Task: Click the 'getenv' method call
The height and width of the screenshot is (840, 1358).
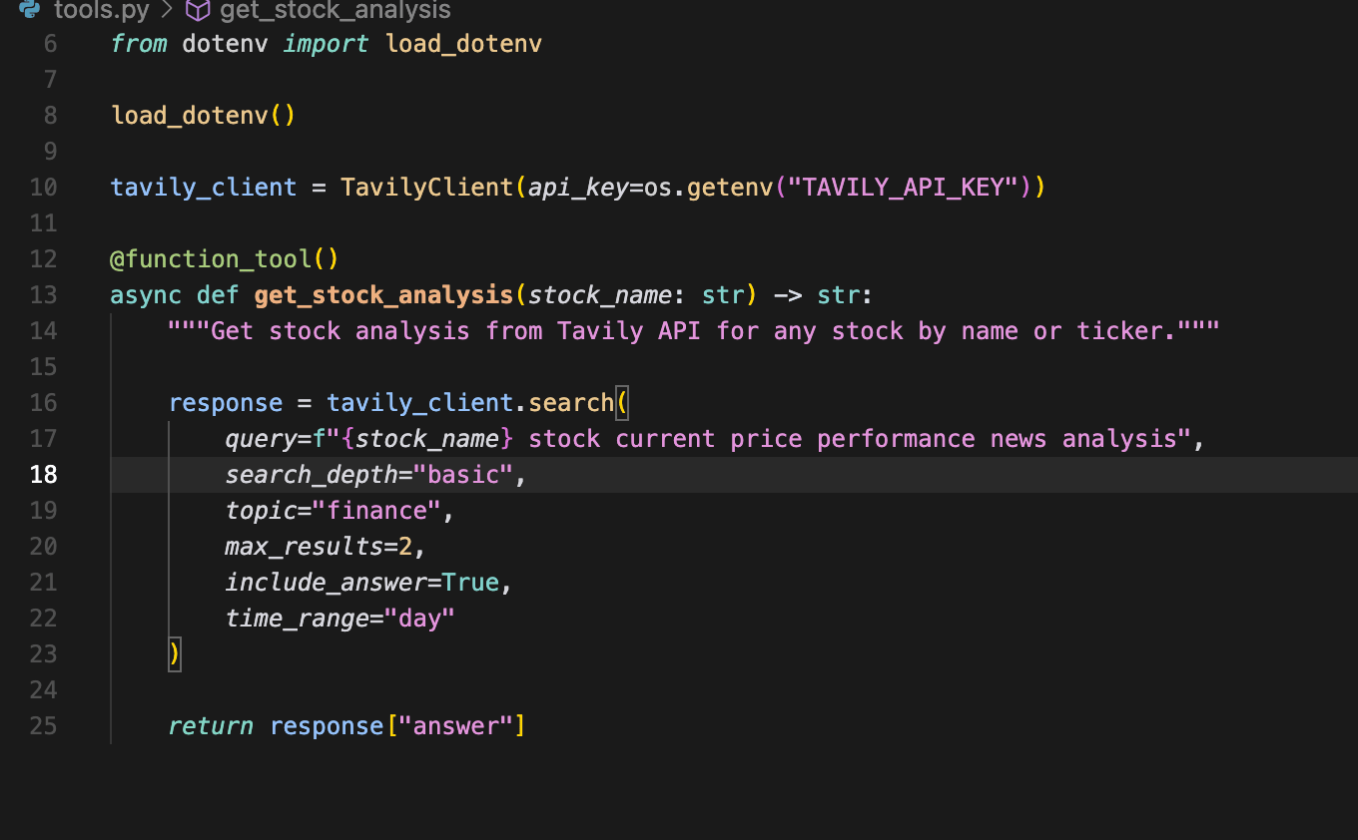Action: [730, 188]
